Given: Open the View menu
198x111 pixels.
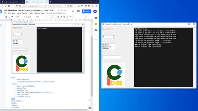Looking at the screenshot, I should (14, 13).
